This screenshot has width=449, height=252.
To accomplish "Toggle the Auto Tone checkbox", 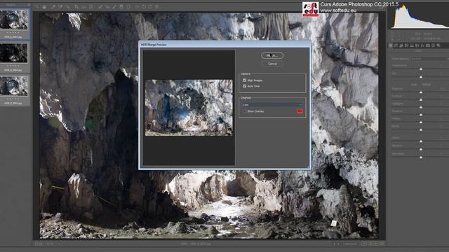I will point(245,86).
